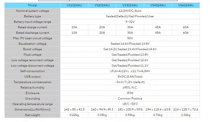Click the 214 x 128.7 x 72.2 dimension

186,110
